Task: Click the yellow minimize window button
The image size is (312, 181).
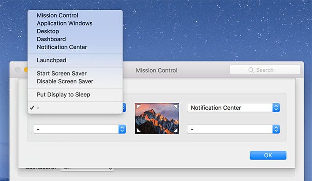Action: tap(26, 70)
